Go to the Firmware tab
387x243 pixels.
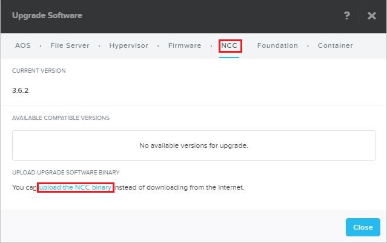pyautogui.click(x=185, y=45)
